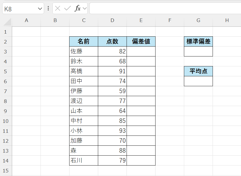The height and width of the screenshot is (176, 241).
Task: Expand the dropdown arrow beside fx
Action: 85,9
